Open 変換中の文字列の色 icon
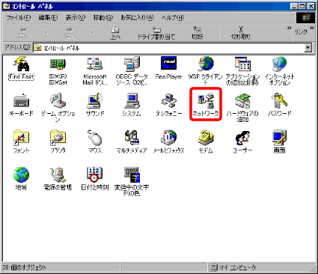Image resolution: width=318 pixels, height=274 pixels. 132,181
